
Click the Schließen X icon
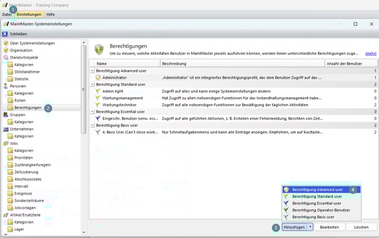[5, 34]
